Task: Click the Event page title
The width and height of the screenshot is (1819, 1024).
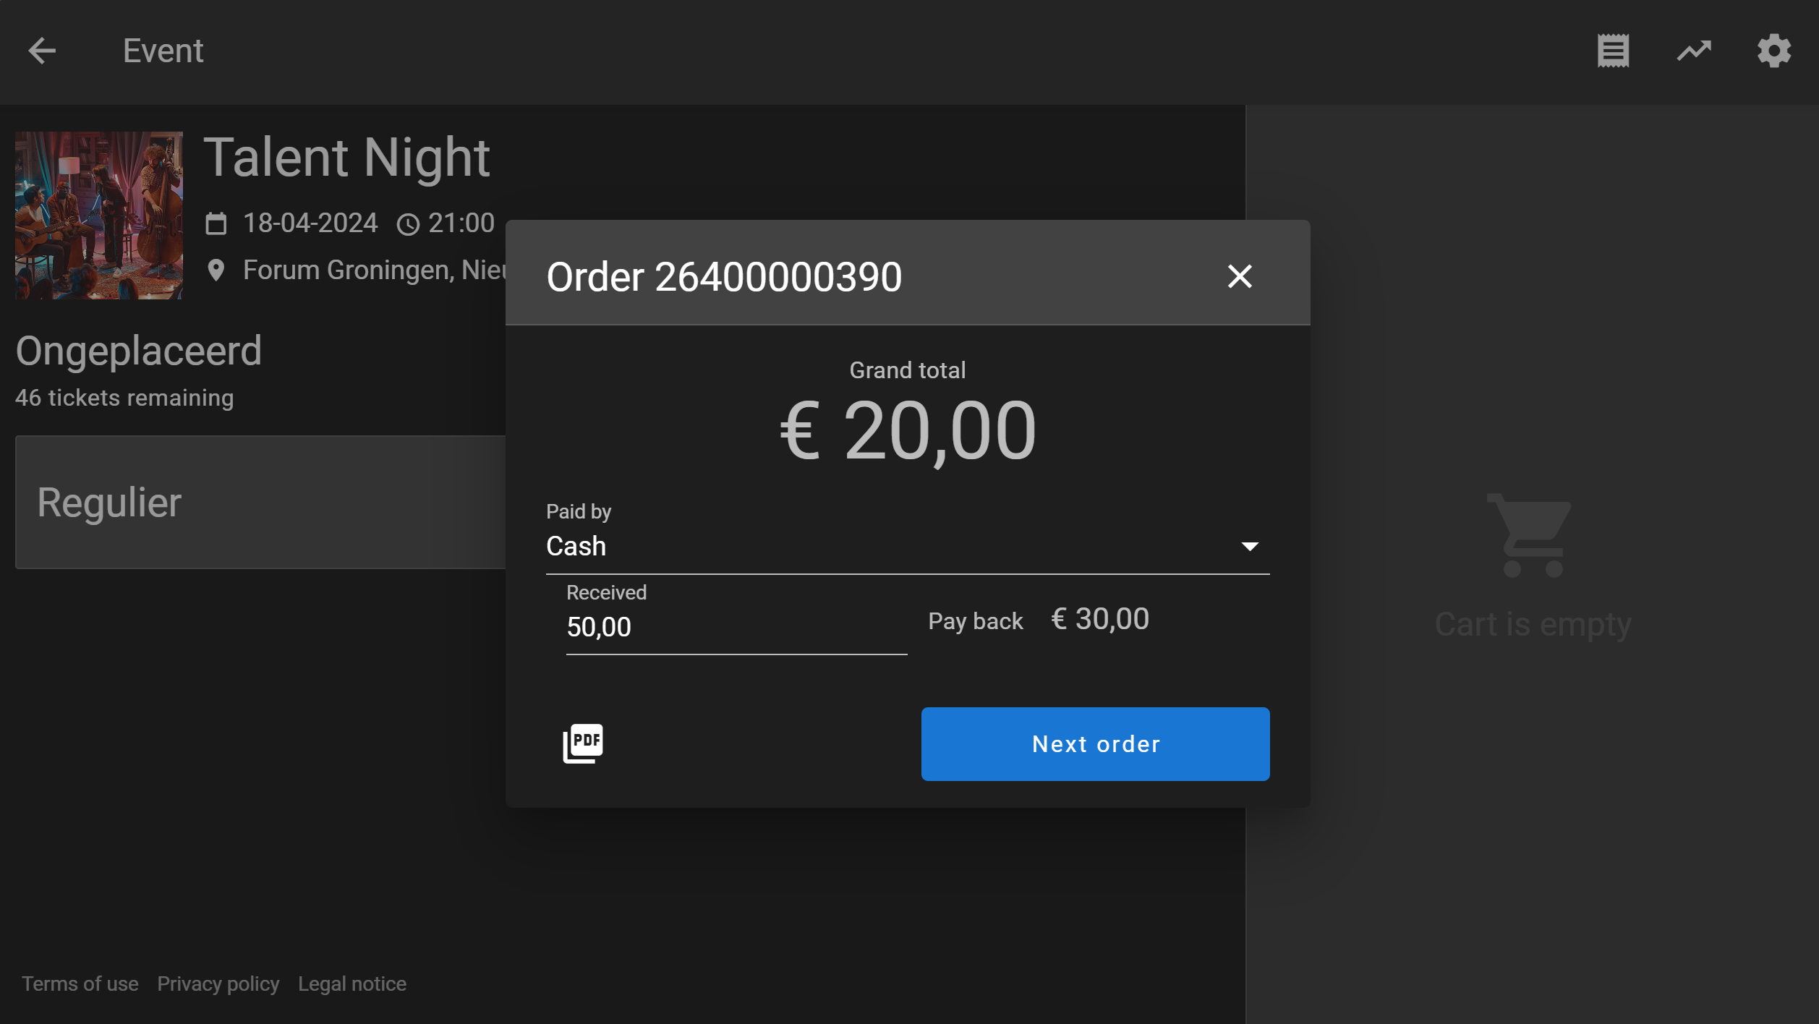Action: (x=163, y=51)
